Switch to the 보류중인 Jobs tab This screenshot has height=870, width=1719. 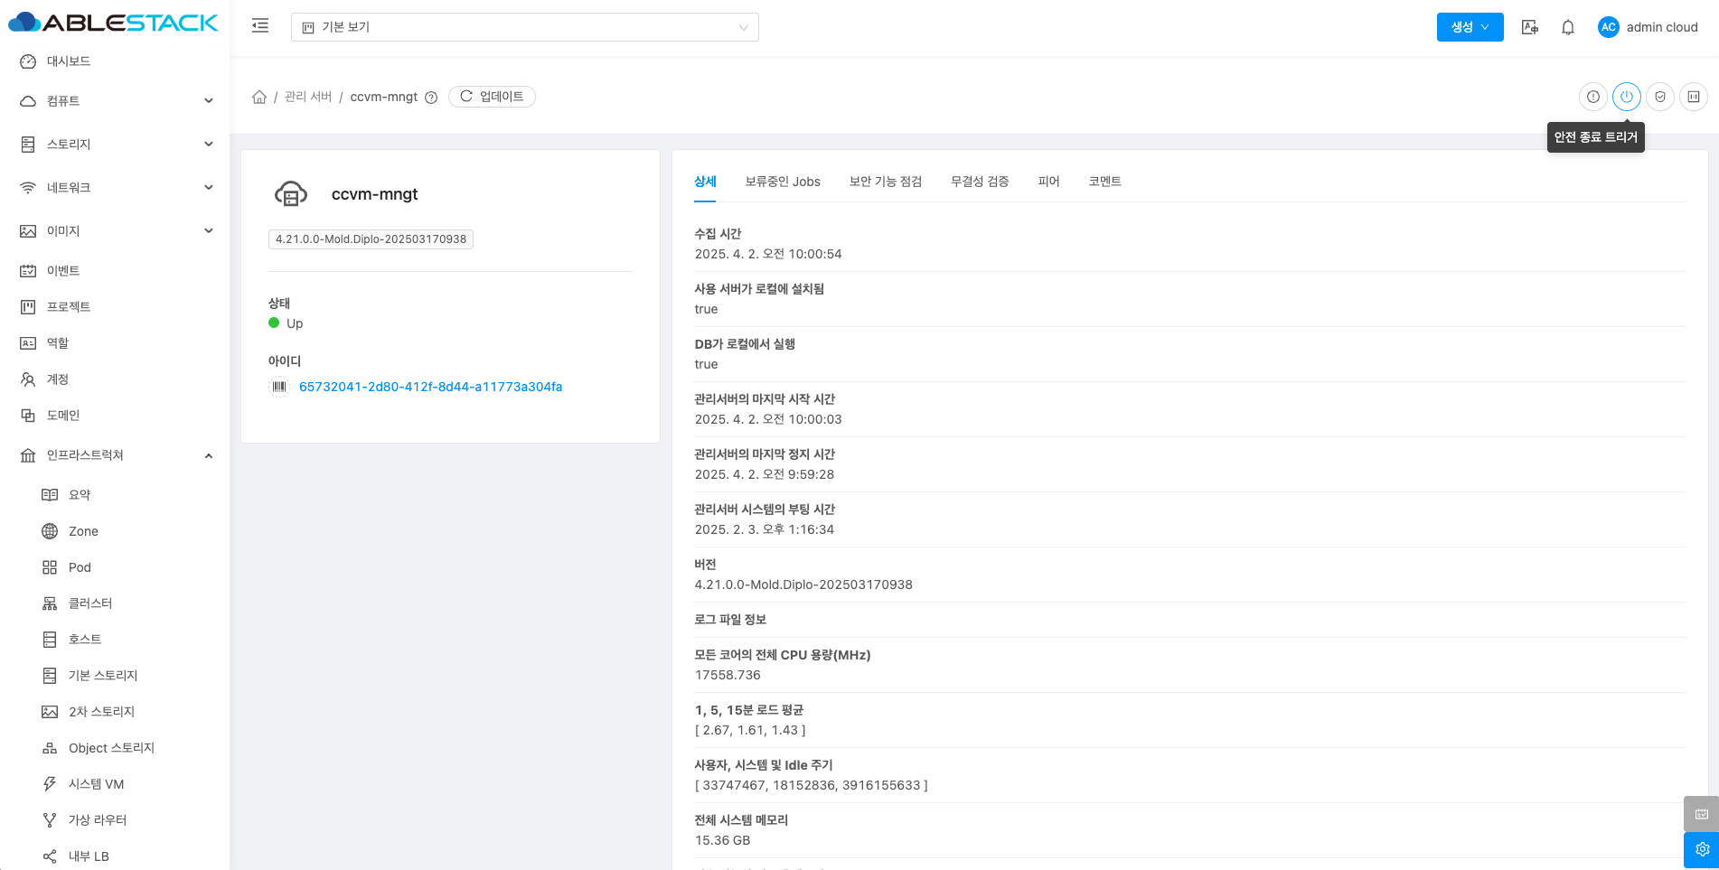782,182
